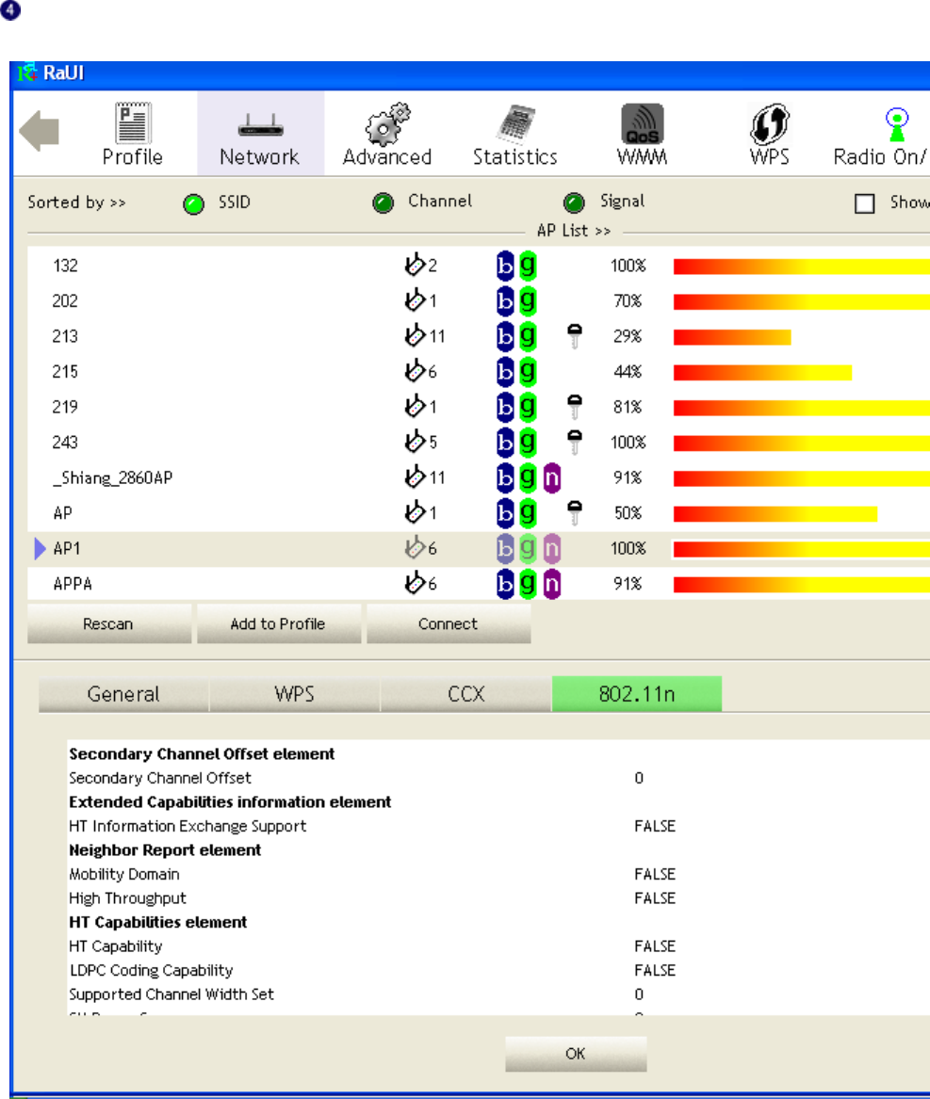This screenshot has width=930, height=1099.
Task: Click the Add to Profile button
Action: 279,623
